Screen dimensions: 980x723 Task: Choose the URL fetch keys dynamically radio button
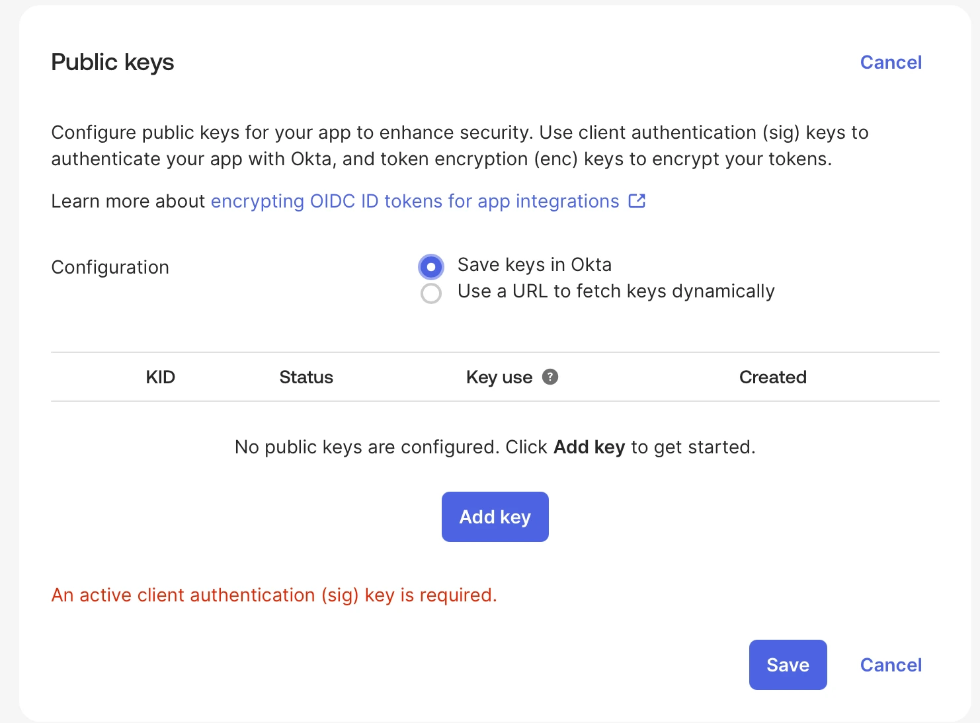click(x=431, y=293)
